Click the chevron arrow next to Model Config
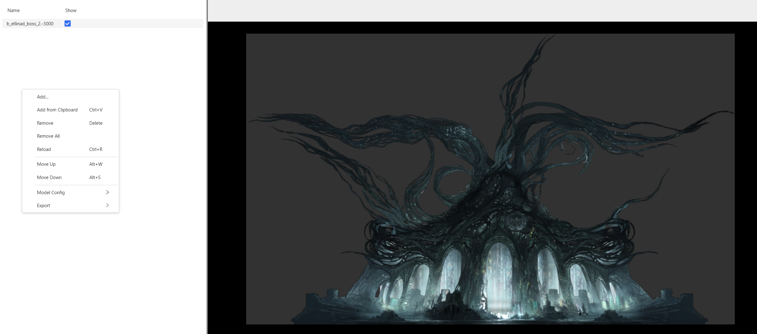Screen dimensions: 757x334 tap(107, 192)
